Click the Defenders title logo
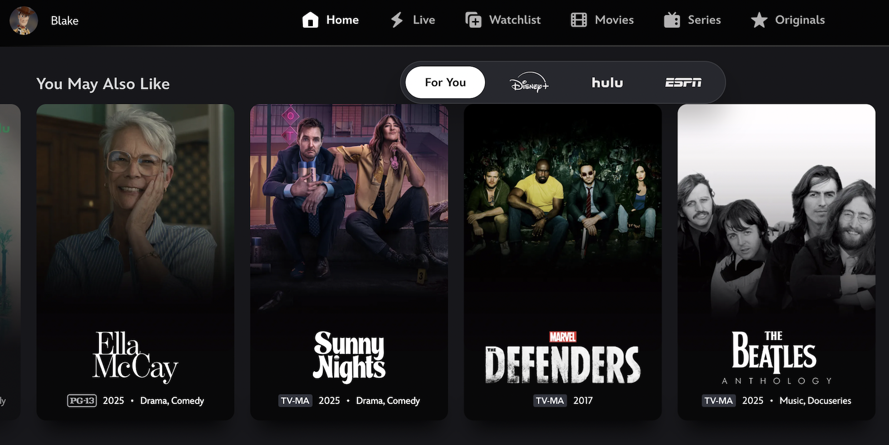889x445 pixels. click(563, 358)
